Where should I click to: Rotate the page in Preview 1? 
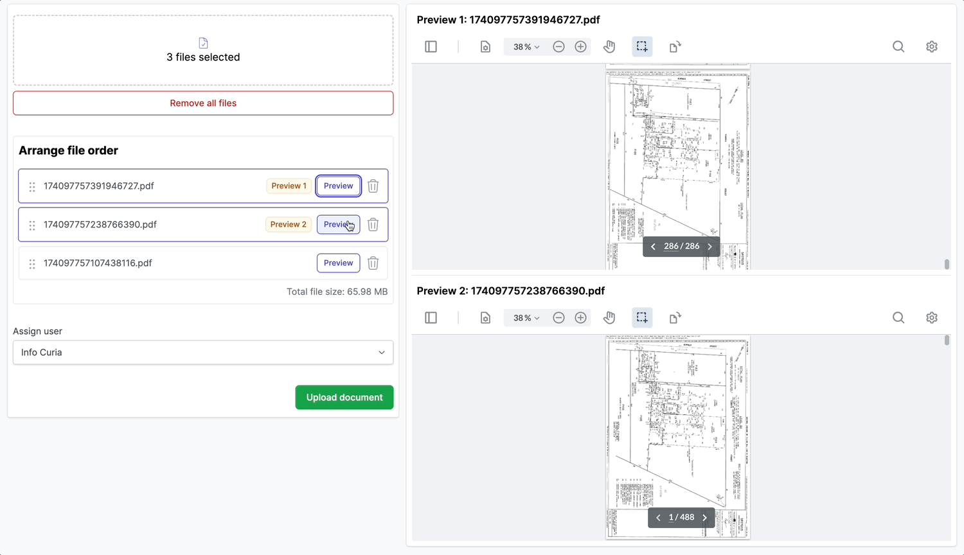pos(675,47)
